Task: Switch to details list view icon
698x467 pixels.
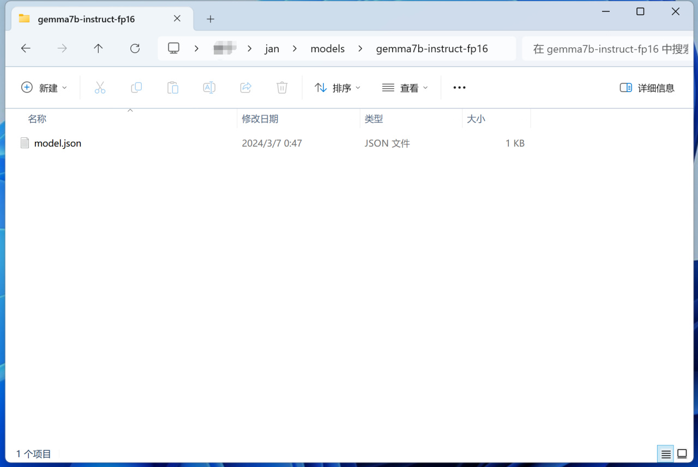Action: pyautogui.click(x=666, y=453)
